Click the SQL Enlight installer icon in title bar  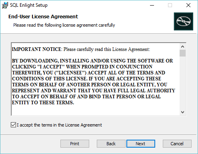(x=5, y=5)
